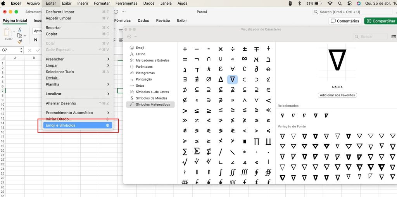Image resolution: width=397 pixels, height=197 pixels.
Task: Open the macOS Control Center icon
Action: (350, 3)
